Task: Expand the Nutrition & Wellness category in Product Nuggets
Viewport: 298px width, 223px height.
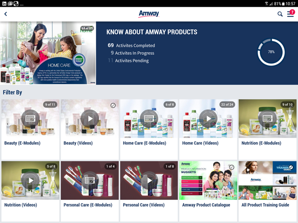Action: pos(192,178)
